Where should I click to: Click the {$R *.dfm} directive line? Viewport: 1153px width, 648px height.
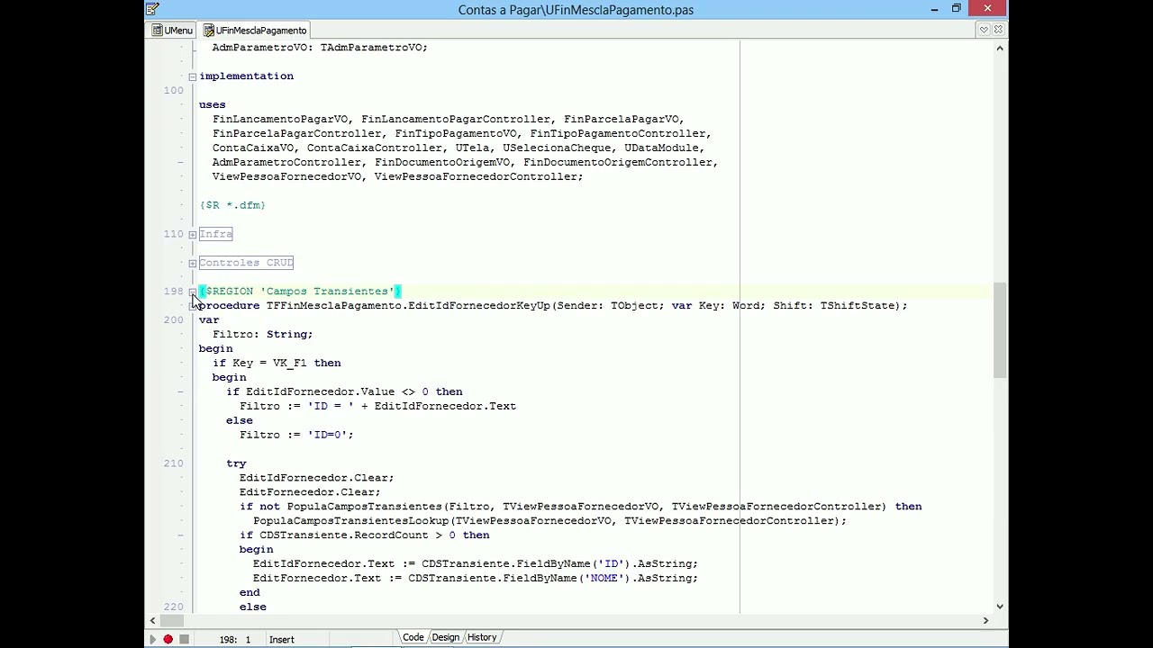(x=232, y=205)
